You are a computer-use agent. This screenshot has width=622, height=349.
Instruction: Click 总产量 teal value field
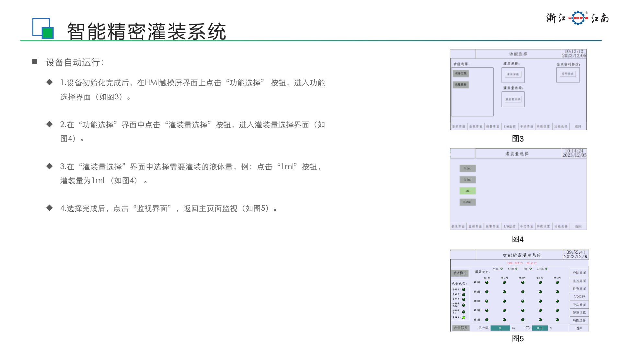[x=500, y=328]
